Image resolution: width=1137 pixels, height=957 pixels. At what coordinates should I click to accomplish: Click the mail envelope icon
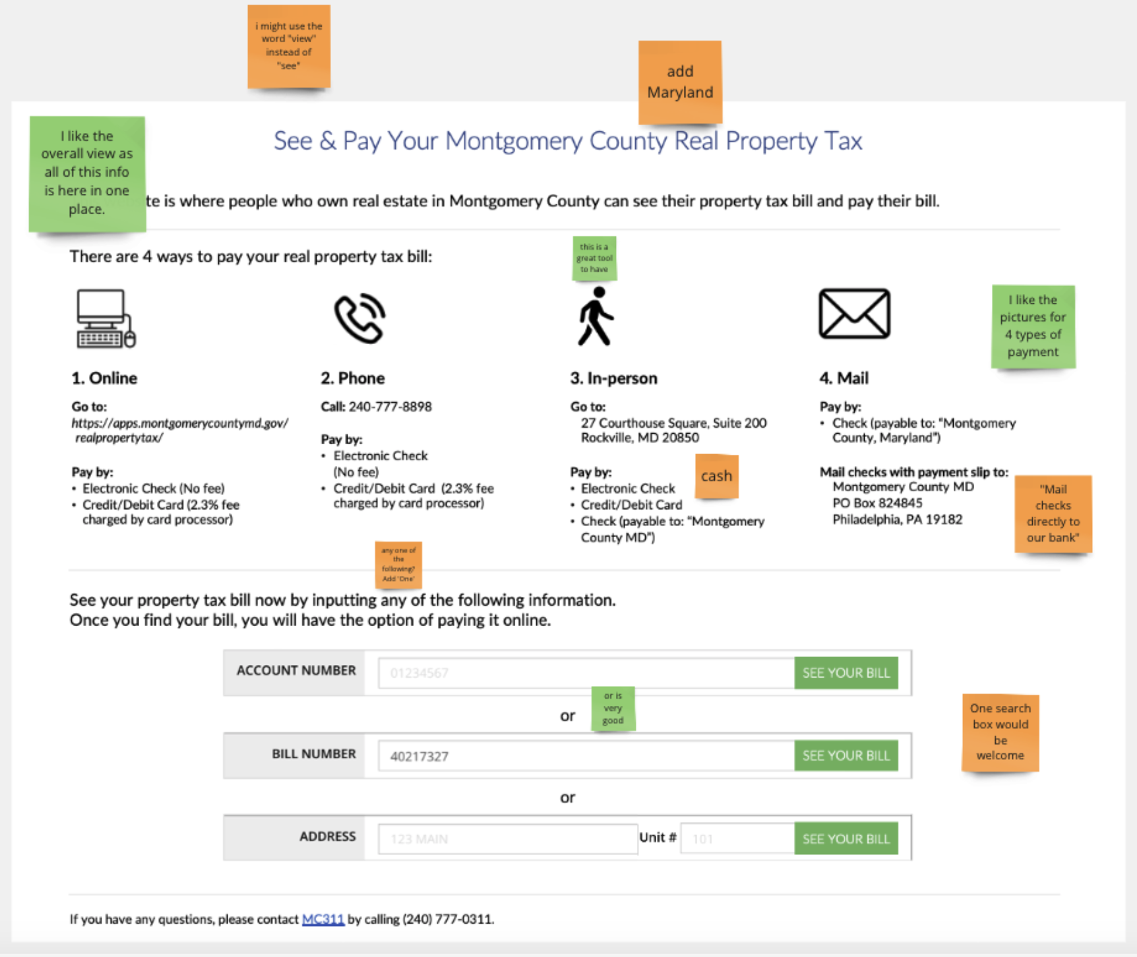(854, 314)
